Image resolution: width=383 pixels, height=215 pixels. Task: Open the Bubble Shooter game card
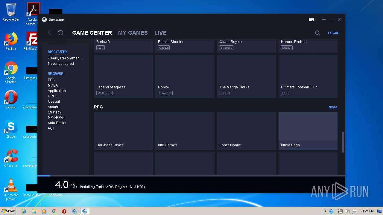185,46
